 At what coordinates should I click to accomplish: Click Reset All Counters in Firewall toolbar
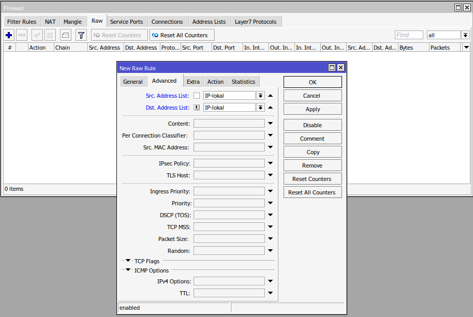[182, 35]
